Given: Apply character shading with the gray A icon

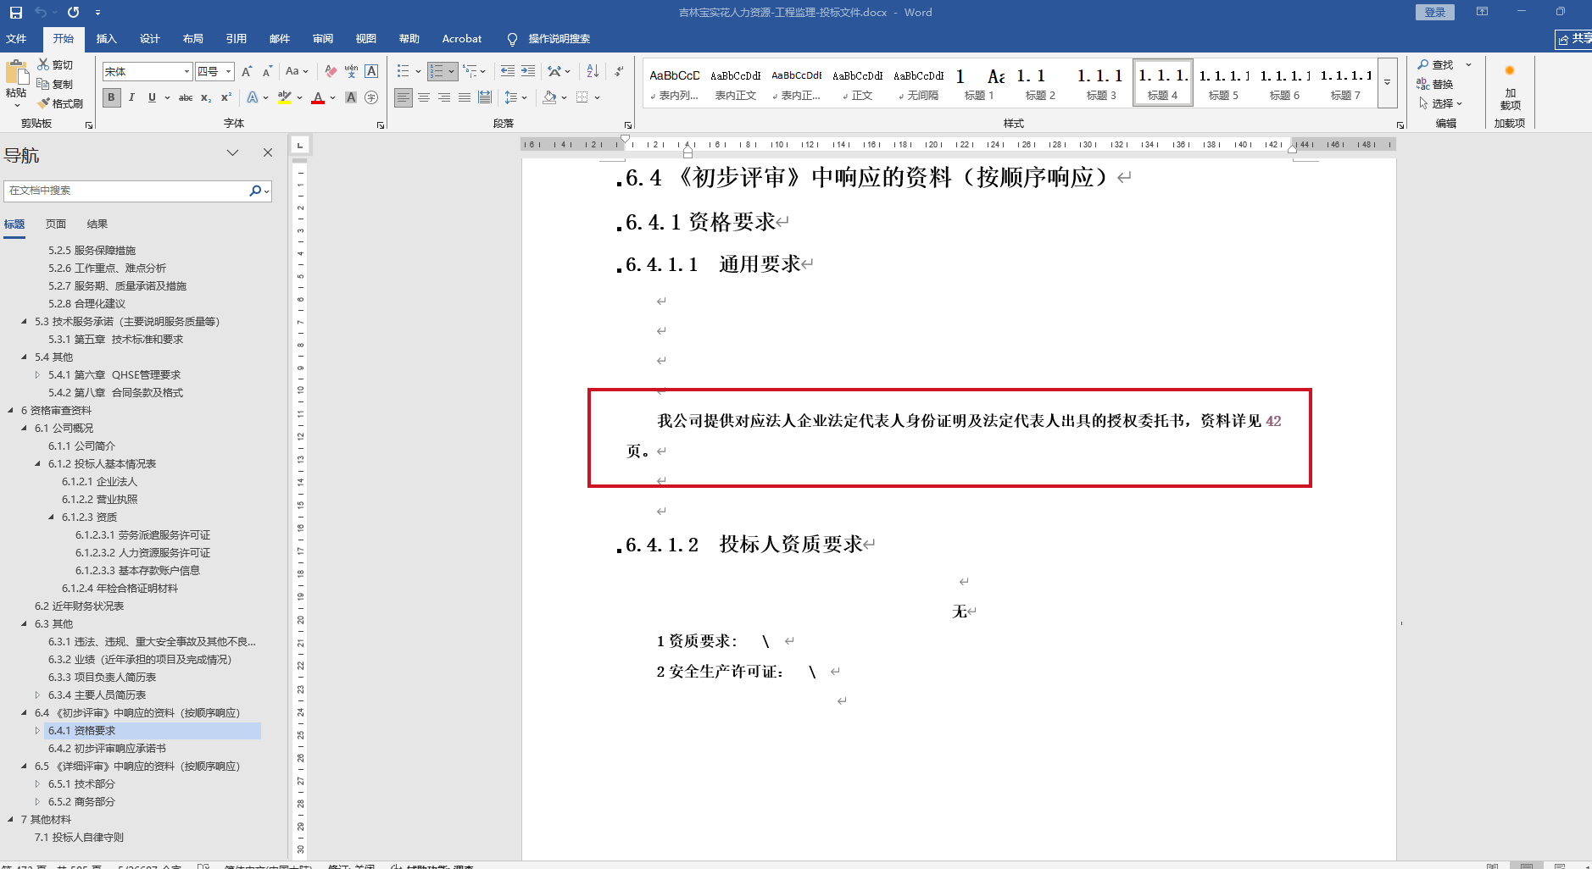Looking at the screenshot, I should click(351, 98).
